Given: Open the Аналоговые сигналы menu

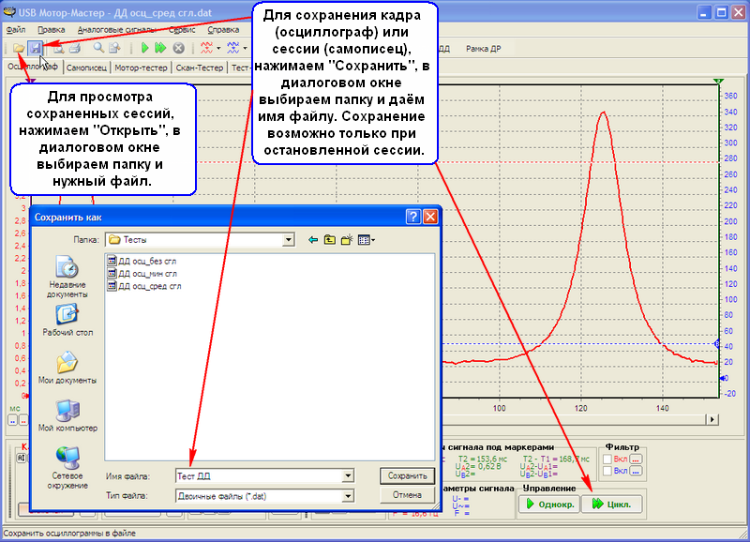Looking at the screenshot, I should 116,29.
